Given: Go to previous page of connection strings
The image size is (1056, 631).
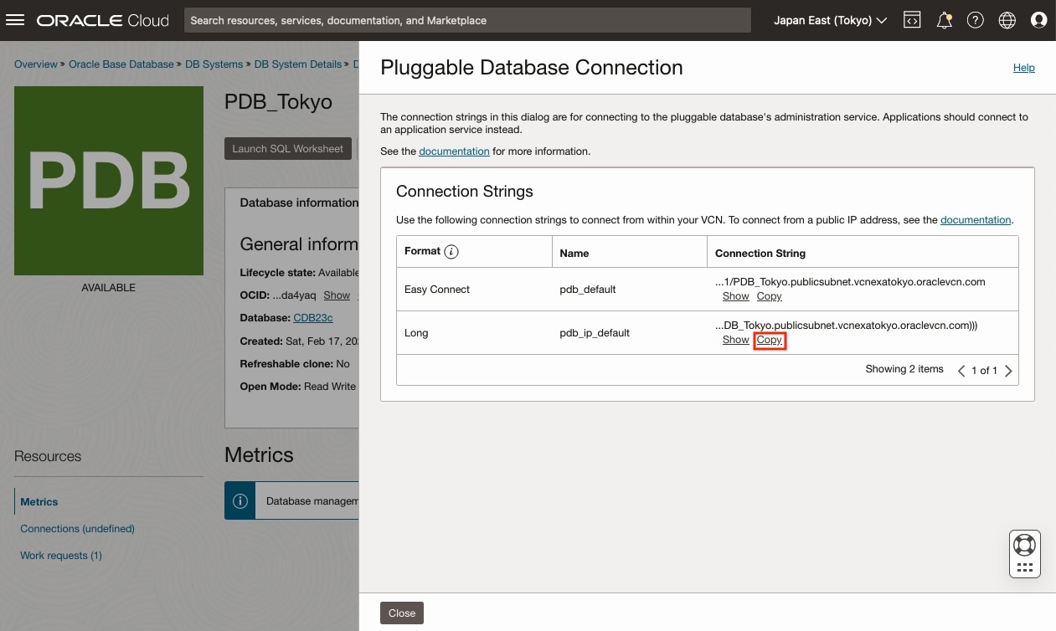Looking at the screenshot, I should [x=961, y=370].
